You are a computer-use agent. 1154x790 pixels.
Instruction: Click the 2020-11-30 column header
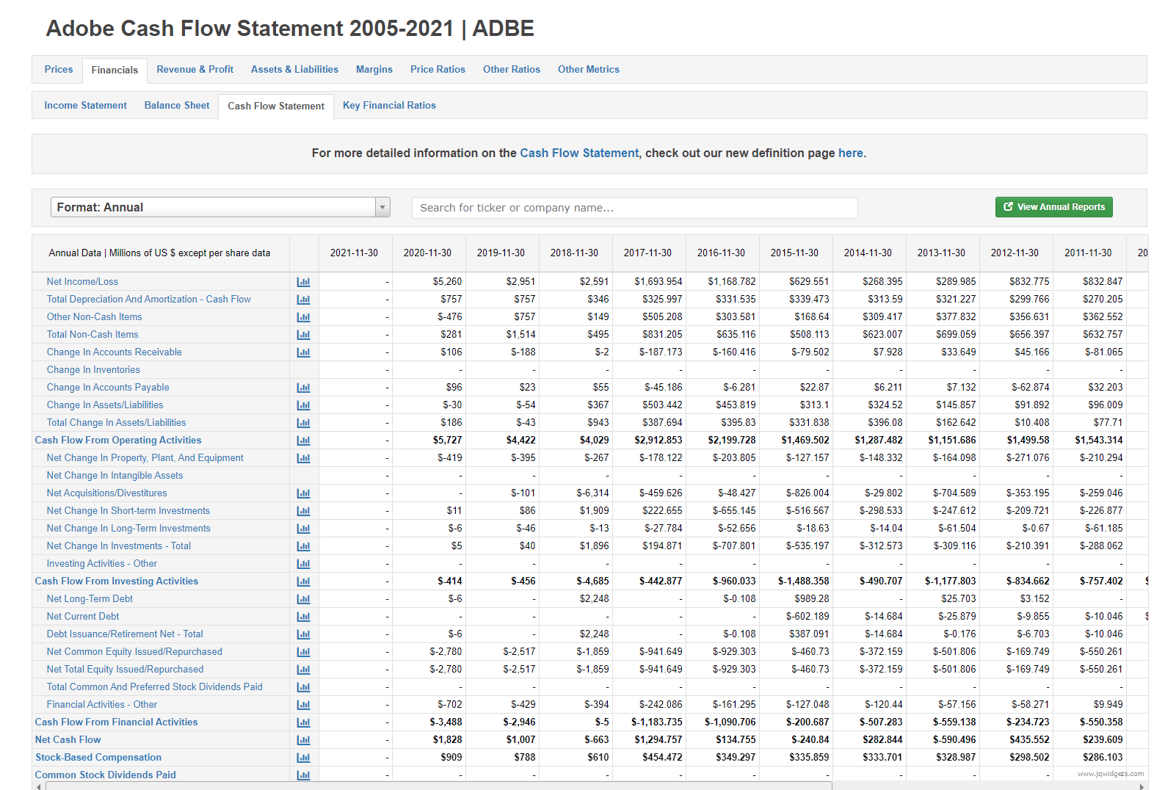428,253
